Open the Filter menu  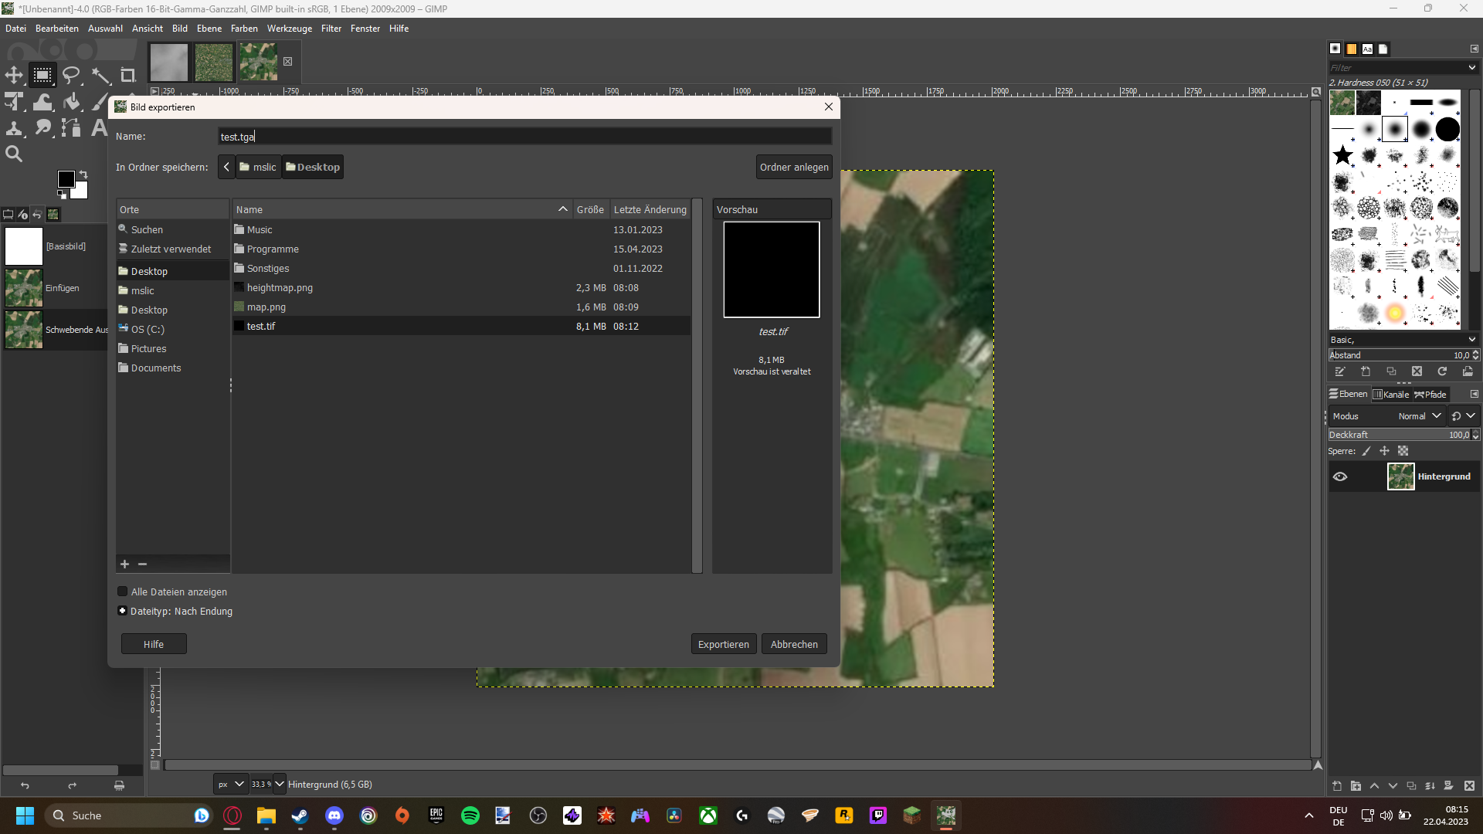pyautogui.click(x=331, y=29)
